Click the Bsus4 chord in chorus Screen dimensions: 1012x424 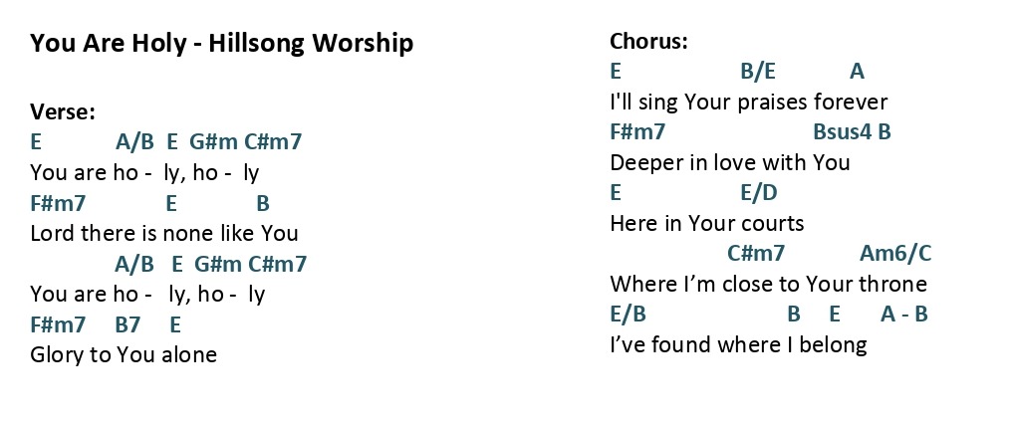point(842,131)
